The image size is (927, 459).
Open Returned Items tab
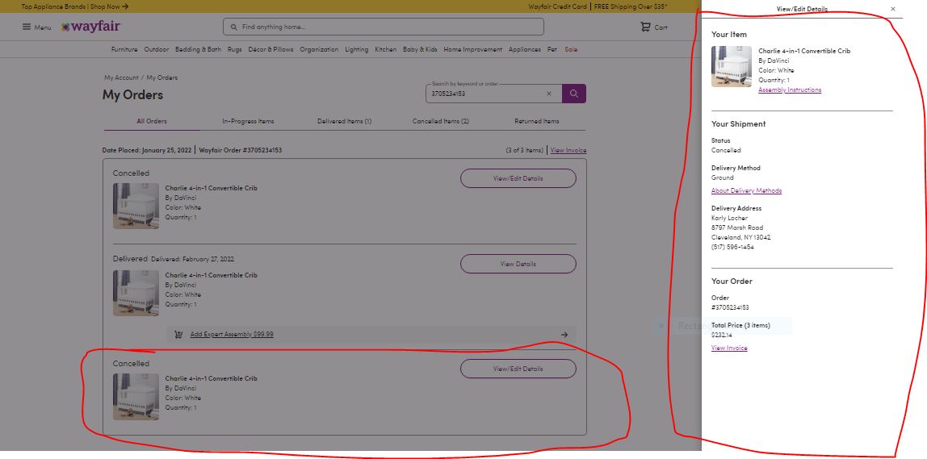click(x=537, y=121)
